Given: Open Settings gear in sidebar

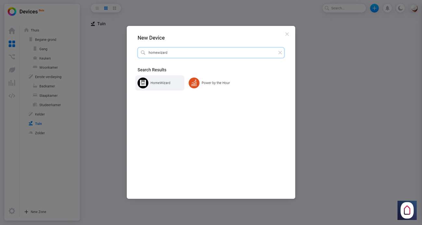Looking at the screenshot, I should [x=12, y=211].
